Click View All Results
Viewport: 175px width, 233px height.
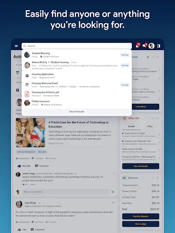77,111
